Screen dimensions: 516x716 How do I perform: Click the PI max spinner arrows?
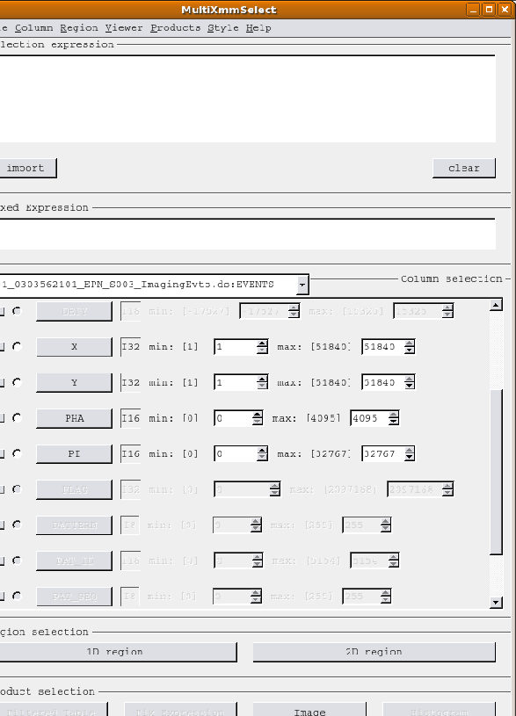point(410,453)
